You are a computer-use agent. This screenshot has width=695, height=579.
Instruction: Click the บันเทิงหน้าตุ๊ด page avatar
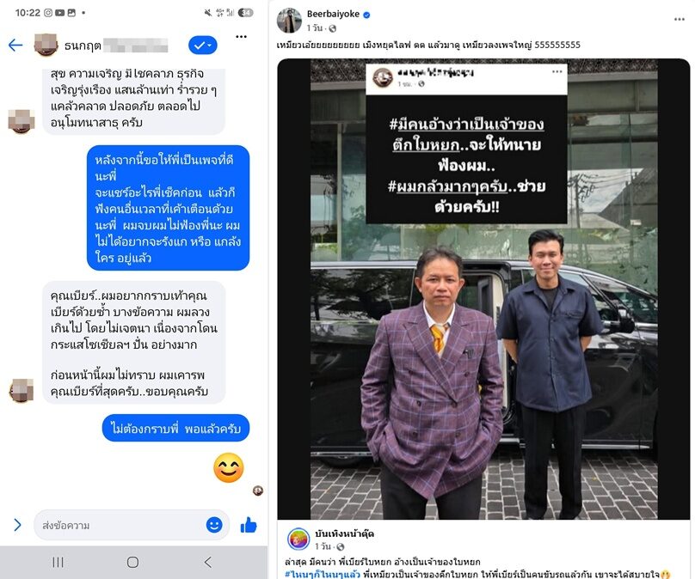coord(298,539)
